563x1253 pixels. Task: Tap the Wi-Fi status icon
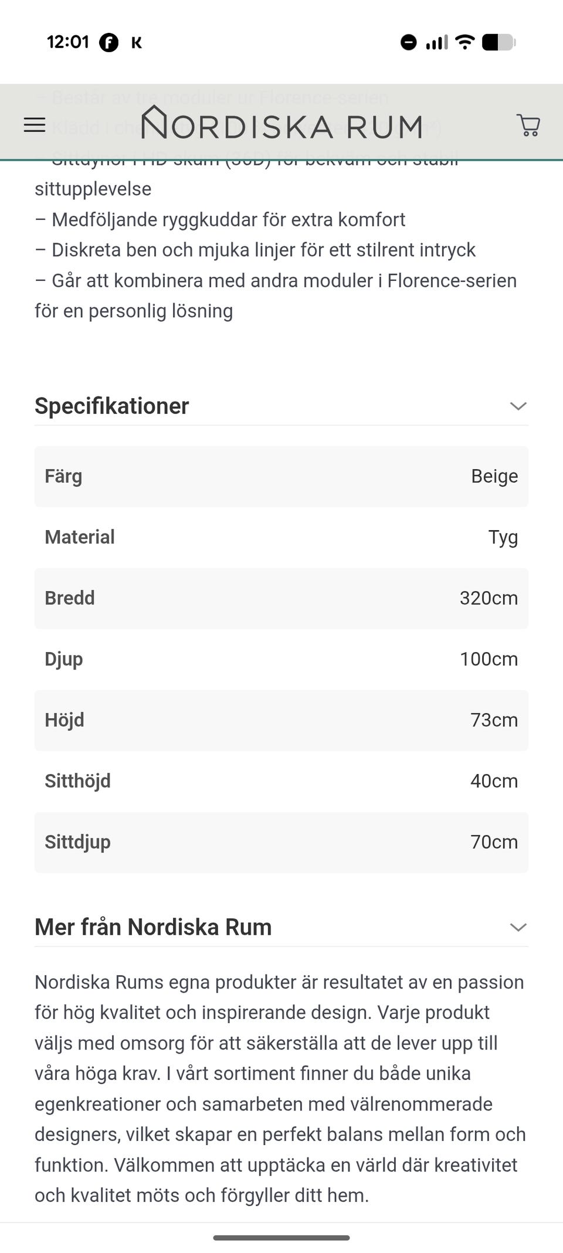[464, 42]
